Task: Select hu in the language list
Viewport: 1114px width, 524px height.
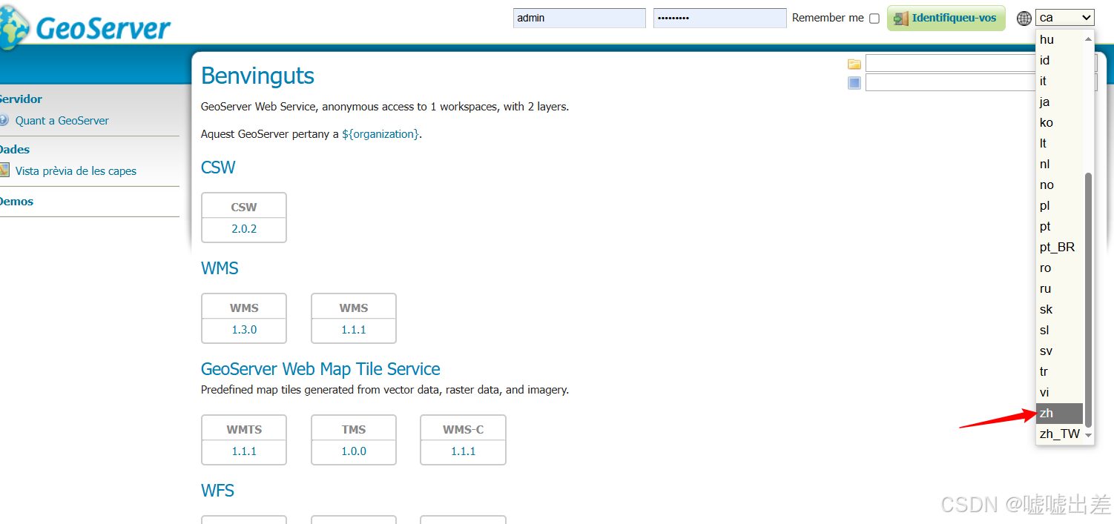Action: [1060, 40]
